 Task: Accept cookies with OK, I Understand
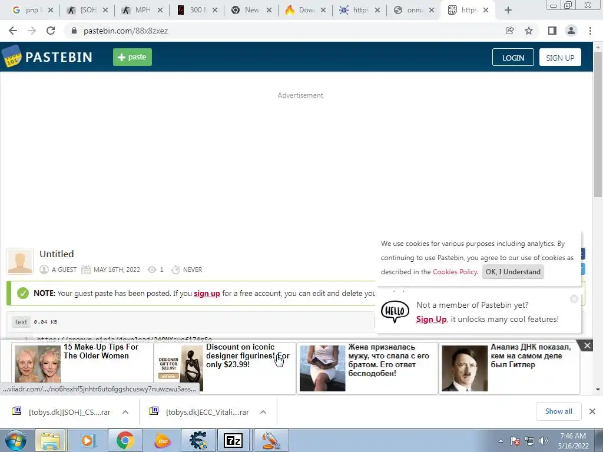coord(513,272)
